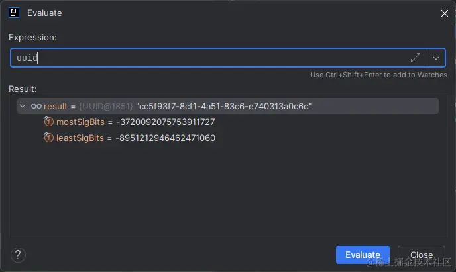Collapse the result tree node chevron
The width and height of the screenshot is (456, 272).
pyautogui.click(x=23, y=106)
